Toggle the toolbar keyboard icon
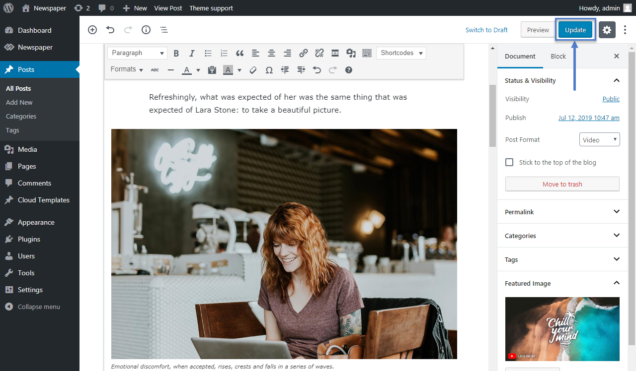Viewport: 636px width, 371px height. [x=367, y=53]
